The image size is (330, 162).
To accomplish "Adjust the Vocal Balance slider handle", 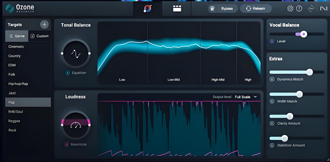I will click(x=304, y=34).
